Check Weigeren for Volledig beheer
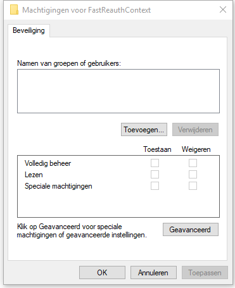Image resolution: width=235 pixels, height=288 pixels. pos(193,163)
